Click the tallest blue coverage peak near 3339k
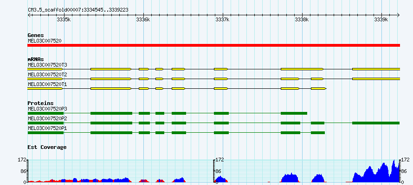 (x=394, y=171)
